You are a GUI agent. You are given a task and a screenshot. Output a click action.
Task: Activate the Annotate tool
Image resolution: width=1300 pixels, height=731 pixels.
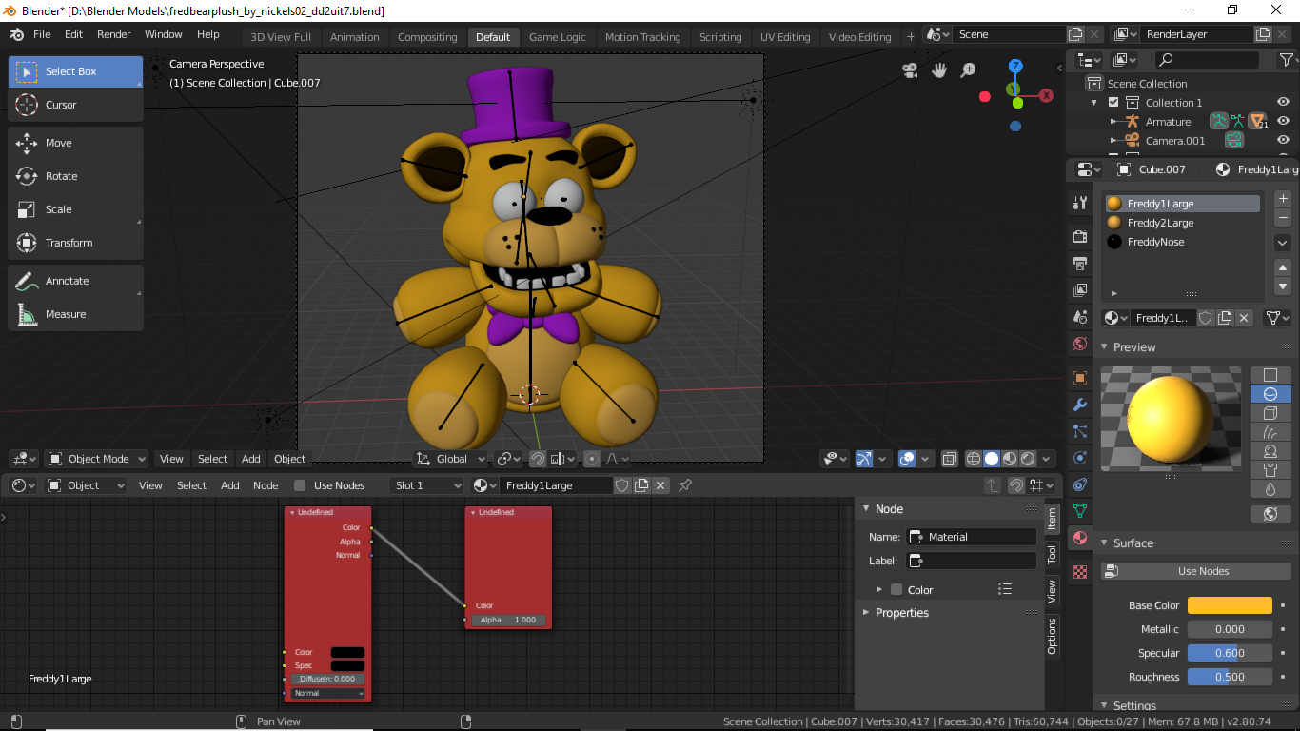75,281
